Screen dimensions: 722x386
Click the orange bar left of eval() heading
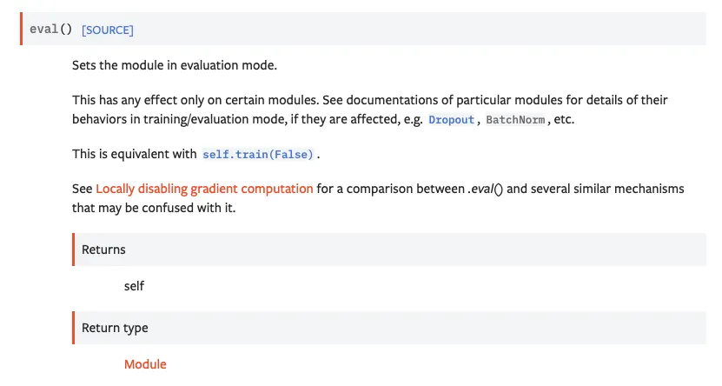(x=21, y=29)
